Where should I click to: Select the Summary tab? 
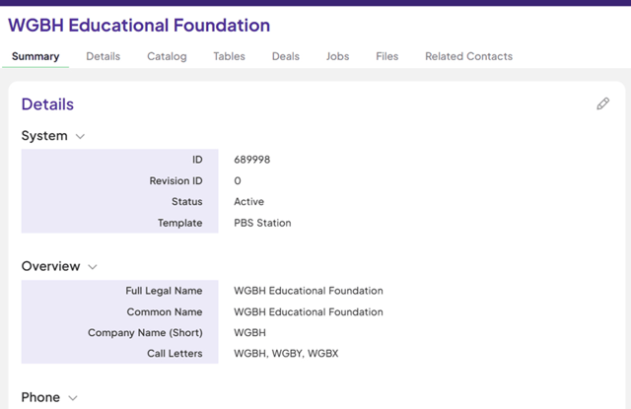[35, 56]
